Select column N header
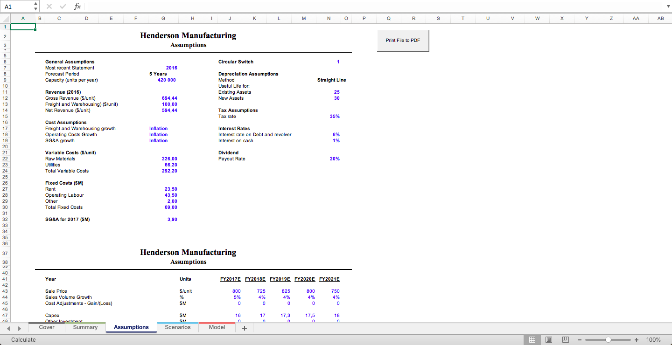Screen dimensions: 672x345 329,18
